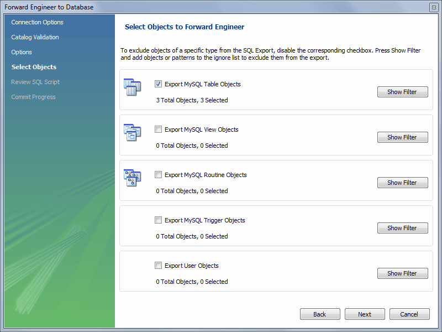Uncheck Export MySQL Table Objects
The height and width of the screenshot is (332, 442).
pos(159,84)
